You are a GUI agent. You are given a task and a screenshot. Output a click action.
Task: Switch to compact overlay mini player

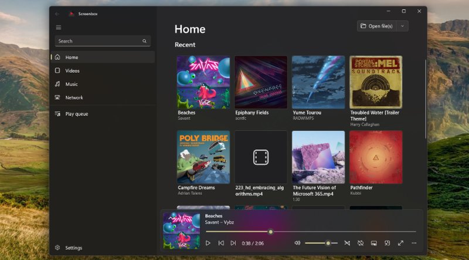tap(388, 243)
